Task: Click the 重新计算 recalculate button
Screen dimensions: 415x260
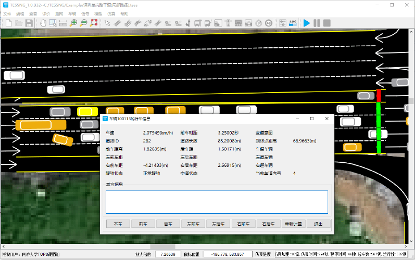Action: [x=293, y=224]
